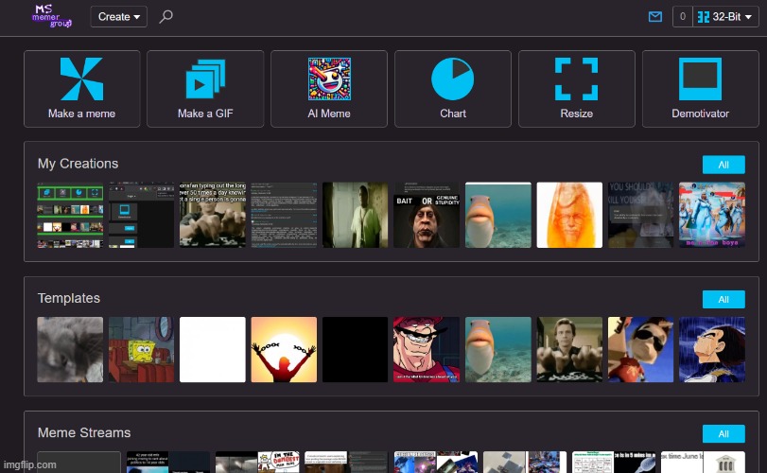
Task: Show all Meme Streams with All button
Action: point(723,434)
